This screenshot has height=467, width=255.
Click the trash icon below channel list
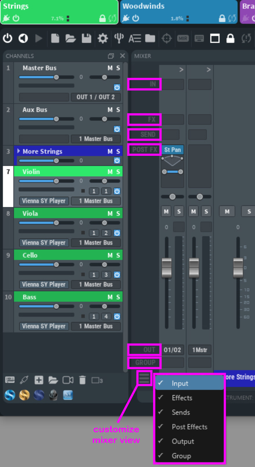tap(82, 380)
